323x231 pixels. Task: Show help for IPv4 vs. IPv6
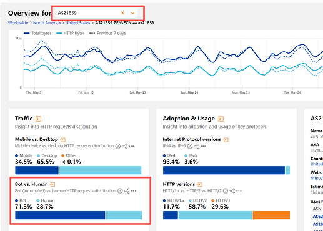coord(189,146)
